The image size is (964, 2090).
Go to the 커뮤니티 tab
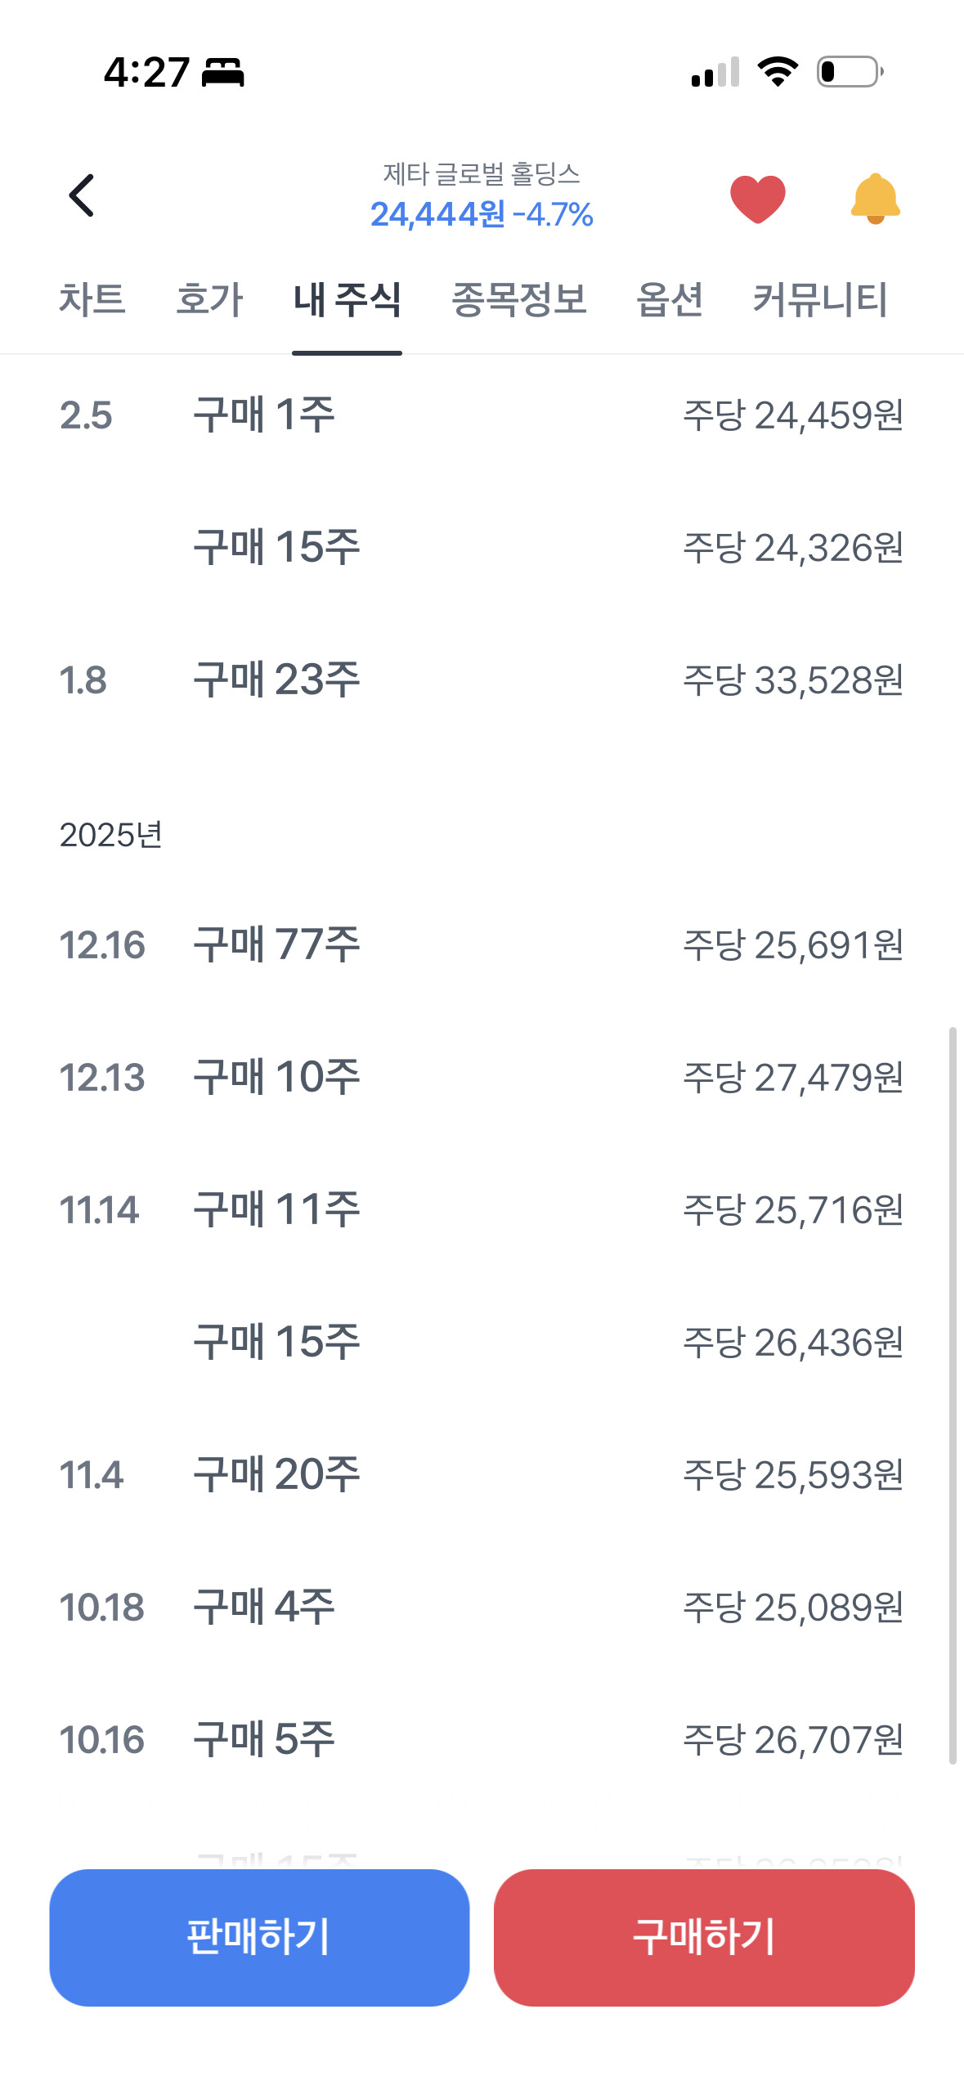[819, 299]
